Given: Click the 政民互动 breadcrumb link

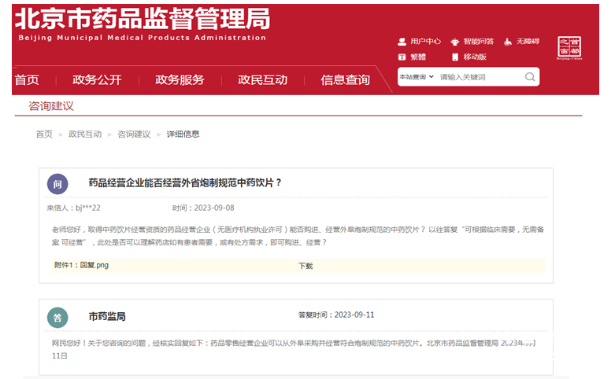Looking at the screenshot, I should pyautogui.click(x=85, y=134).
